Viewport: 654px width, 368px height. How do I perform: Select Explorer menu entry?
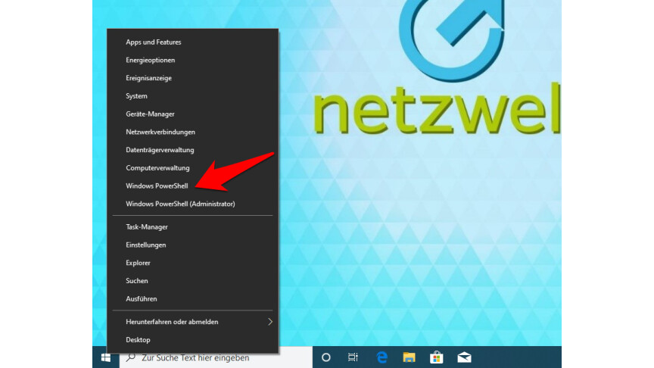(x=193, y=263)
